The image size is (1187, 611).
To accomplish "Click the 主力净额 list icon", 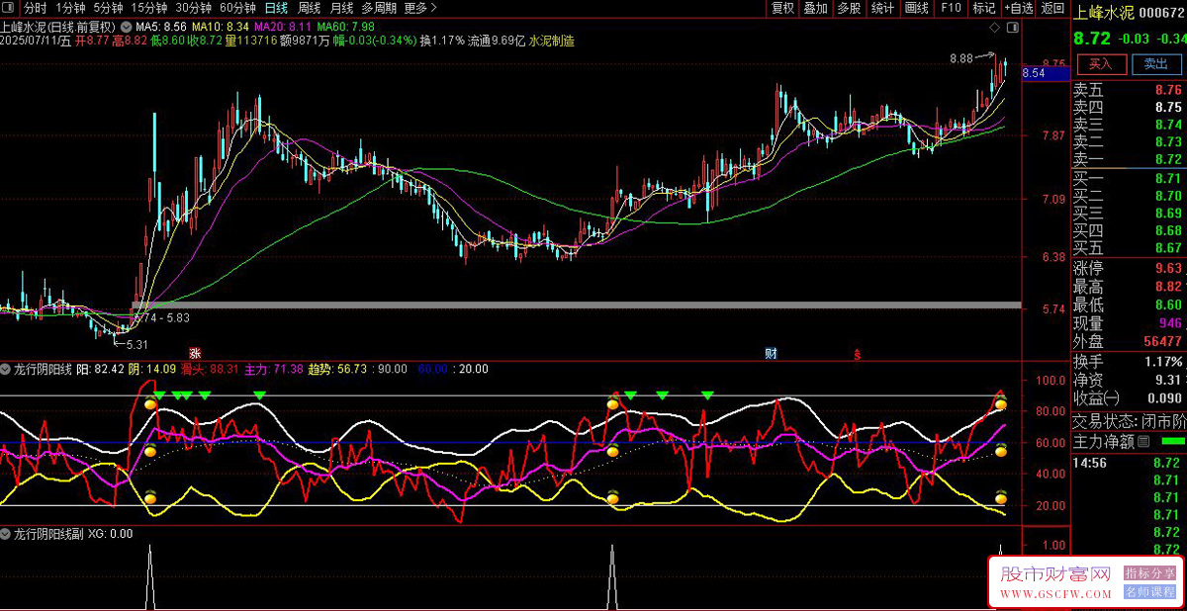I will point(1143,441).
